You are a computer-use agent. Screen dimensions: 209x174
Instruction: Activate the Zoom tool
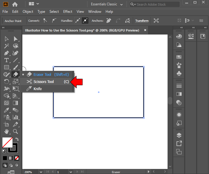[x=16, y=131]
